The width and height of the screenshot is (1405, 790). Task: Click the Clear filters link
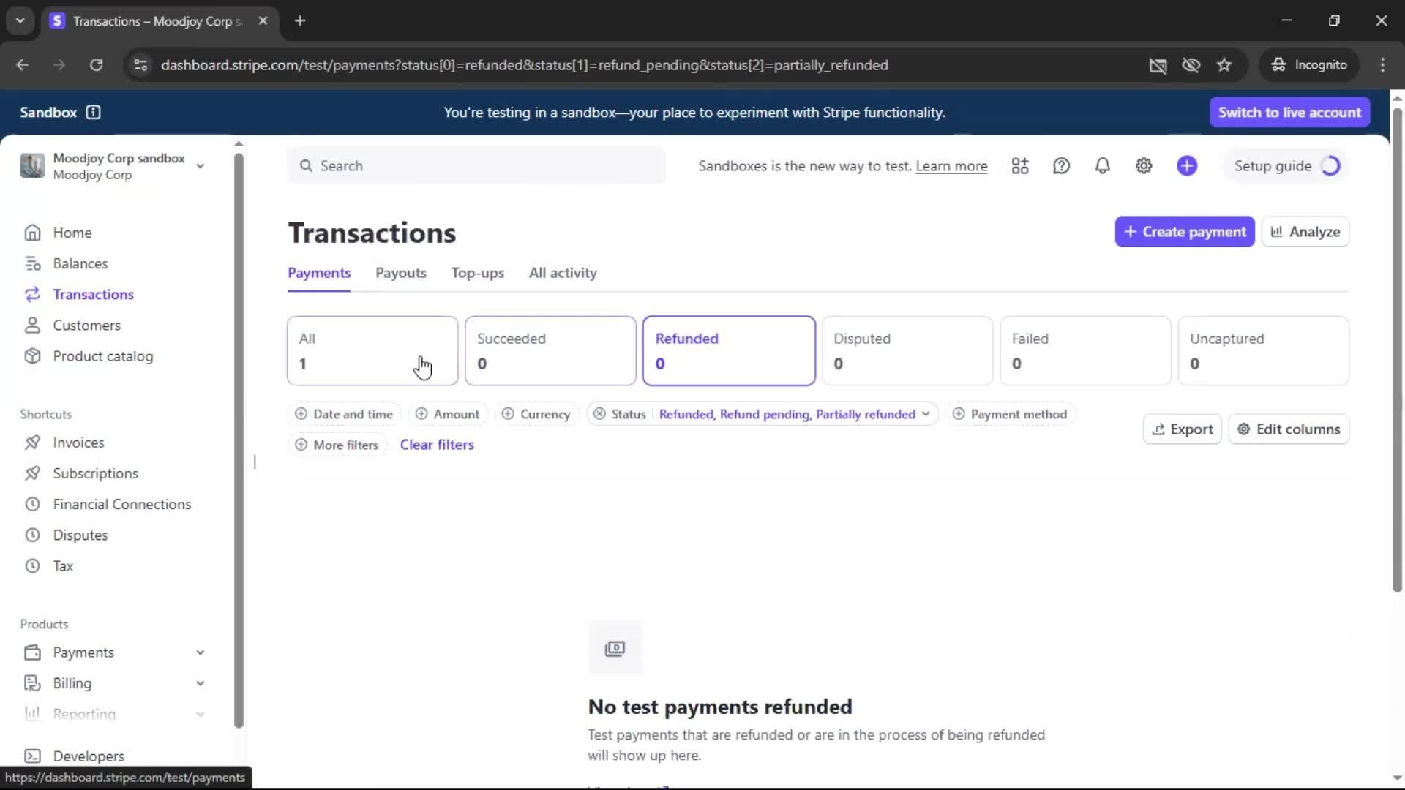click(437, 445)
